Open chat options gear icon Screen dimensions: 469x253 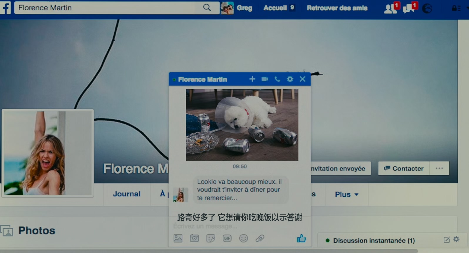[290, 79]
